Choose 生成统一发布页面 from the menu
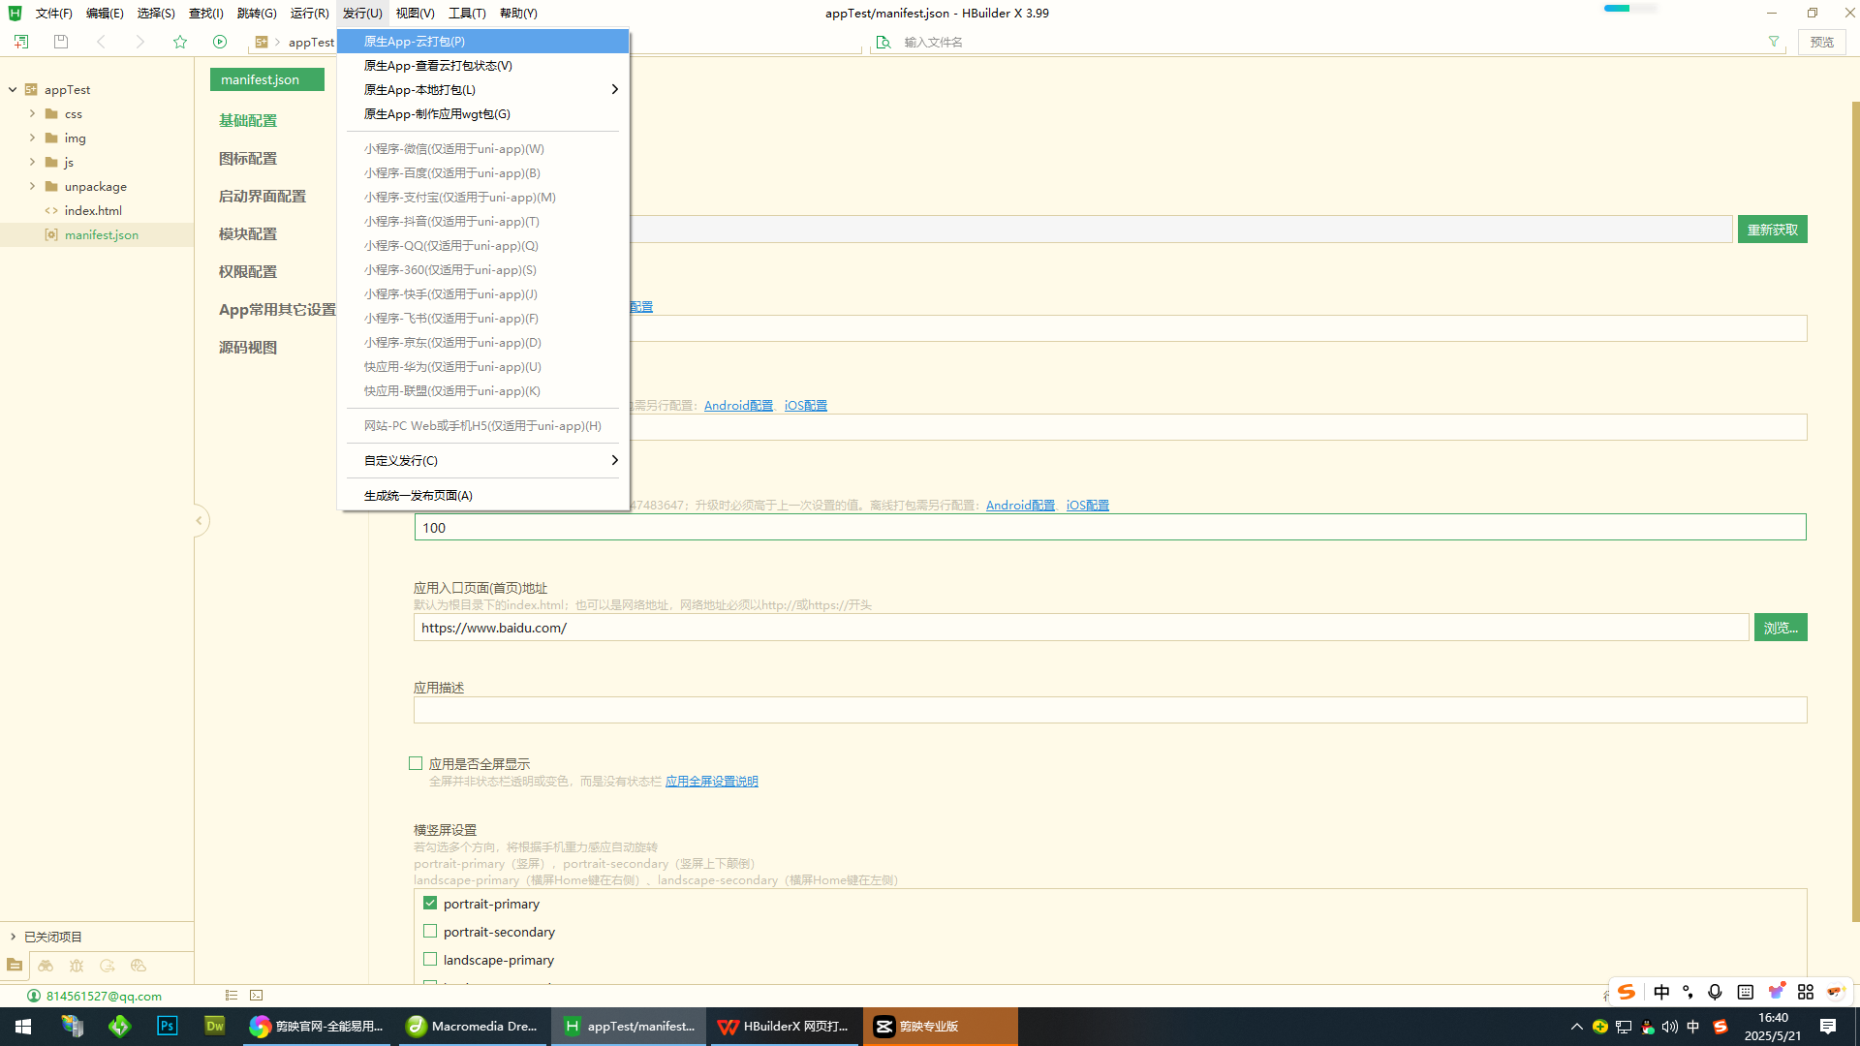 (x=418, y=495)
